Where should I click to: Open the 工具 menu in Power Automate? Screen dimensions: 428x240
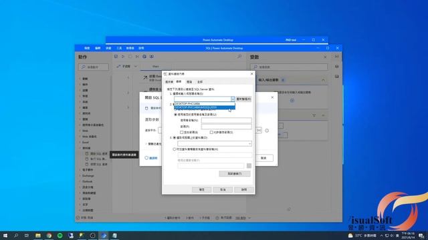pyautogui.click(x=119, y=48)
